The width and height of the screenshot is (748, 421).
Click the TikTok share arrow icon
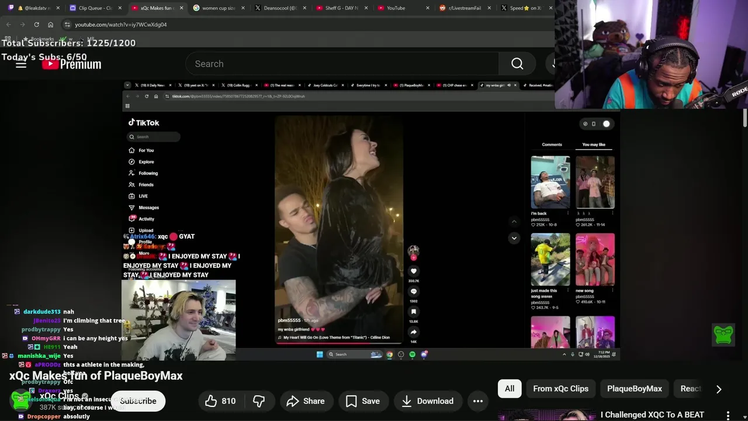point(414,332)
